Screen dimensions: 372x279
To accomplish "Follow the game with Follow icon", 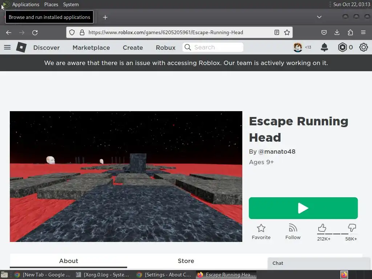I will pyautogui.click(x=293, y=232).
